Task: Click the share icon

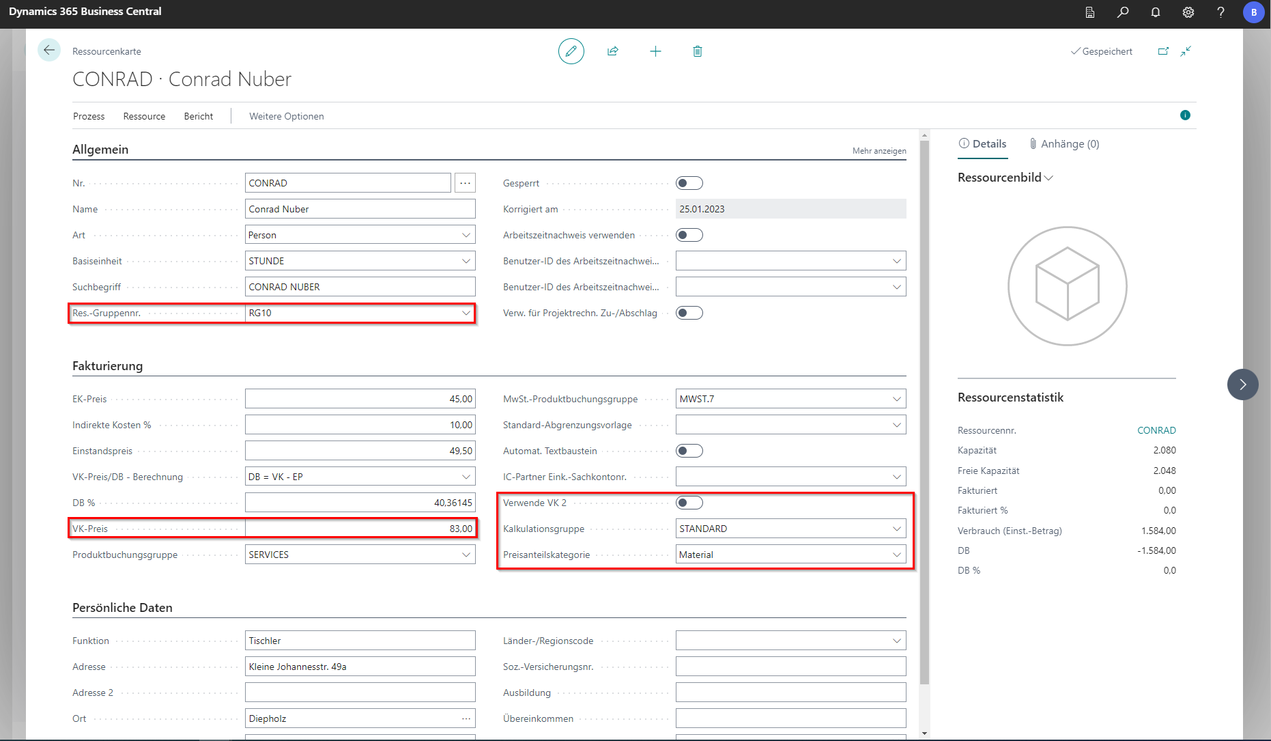Action: pyautogui.click(x=613, y=51)
